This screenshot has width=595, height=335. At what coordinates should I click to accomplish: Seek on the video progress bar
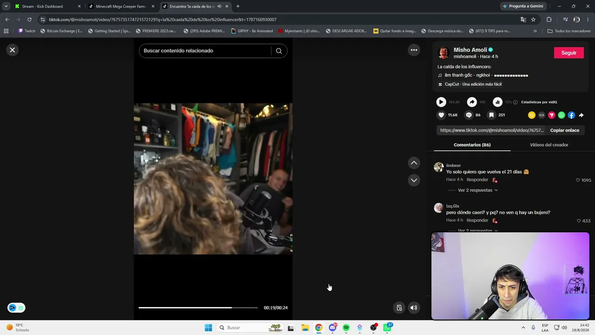point(198,308)
